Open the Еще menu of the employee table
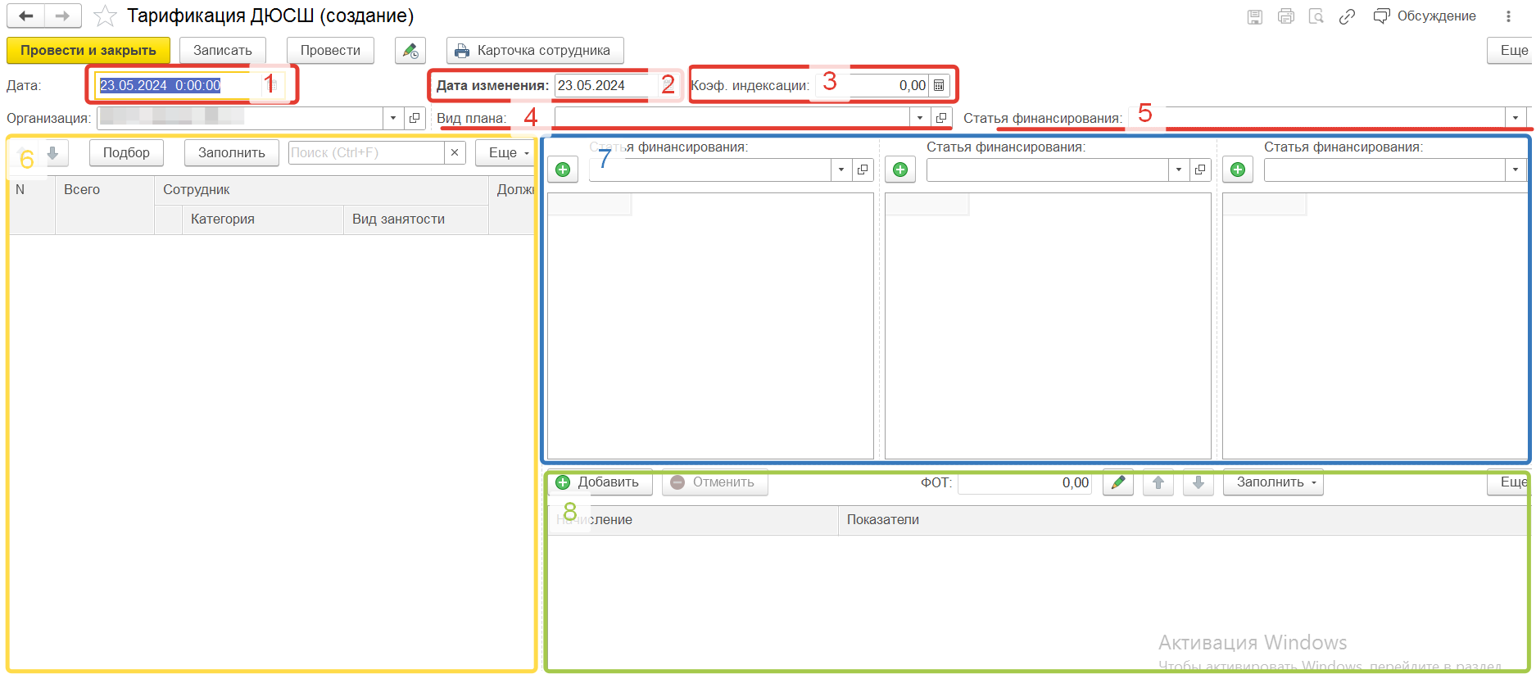 (x=508, y=152)
